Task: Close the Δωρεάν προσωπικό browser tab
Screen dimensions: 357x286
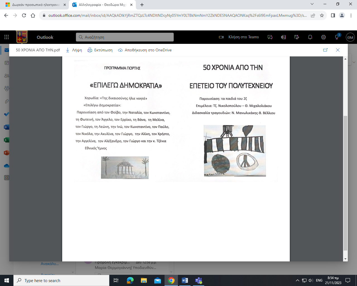Action: (x=65, y=5)
